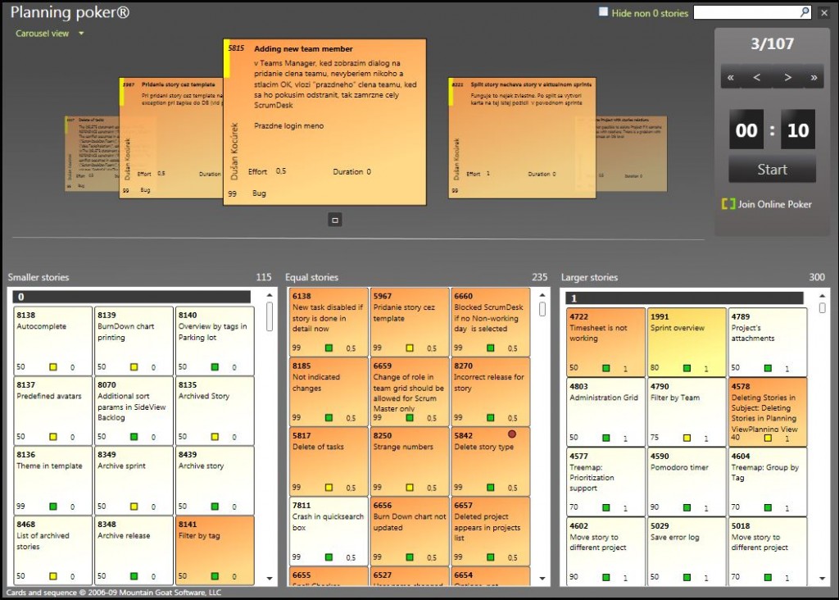Go back a story with the < arrow

click(x=759, y=76)
